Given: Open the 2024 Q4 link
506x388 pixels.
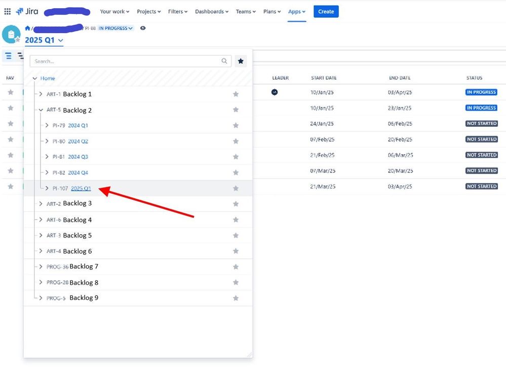Looking at the screenshot, I should (78, 172).
